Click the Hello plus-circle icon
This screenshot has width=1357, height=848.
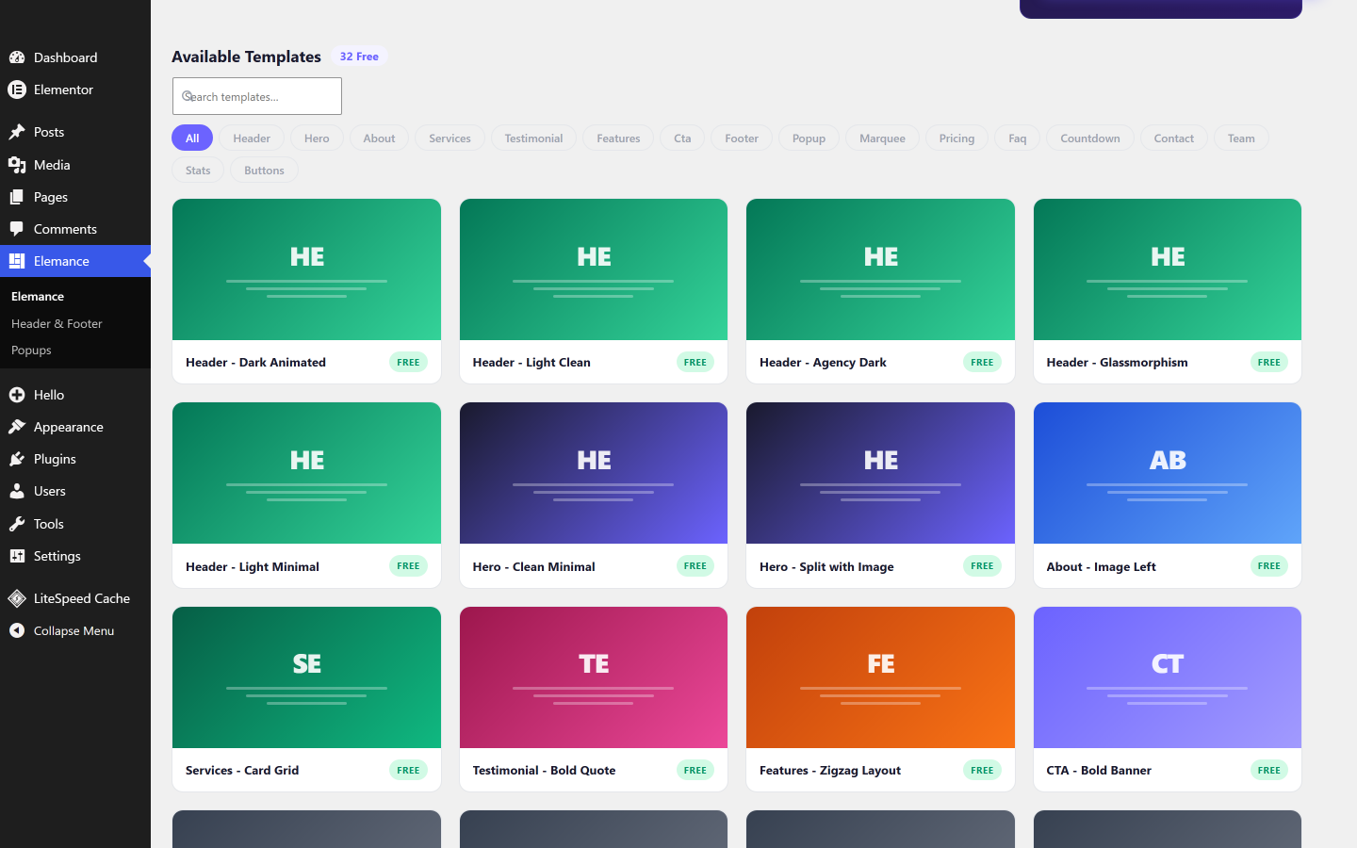(x=17, y=395)
